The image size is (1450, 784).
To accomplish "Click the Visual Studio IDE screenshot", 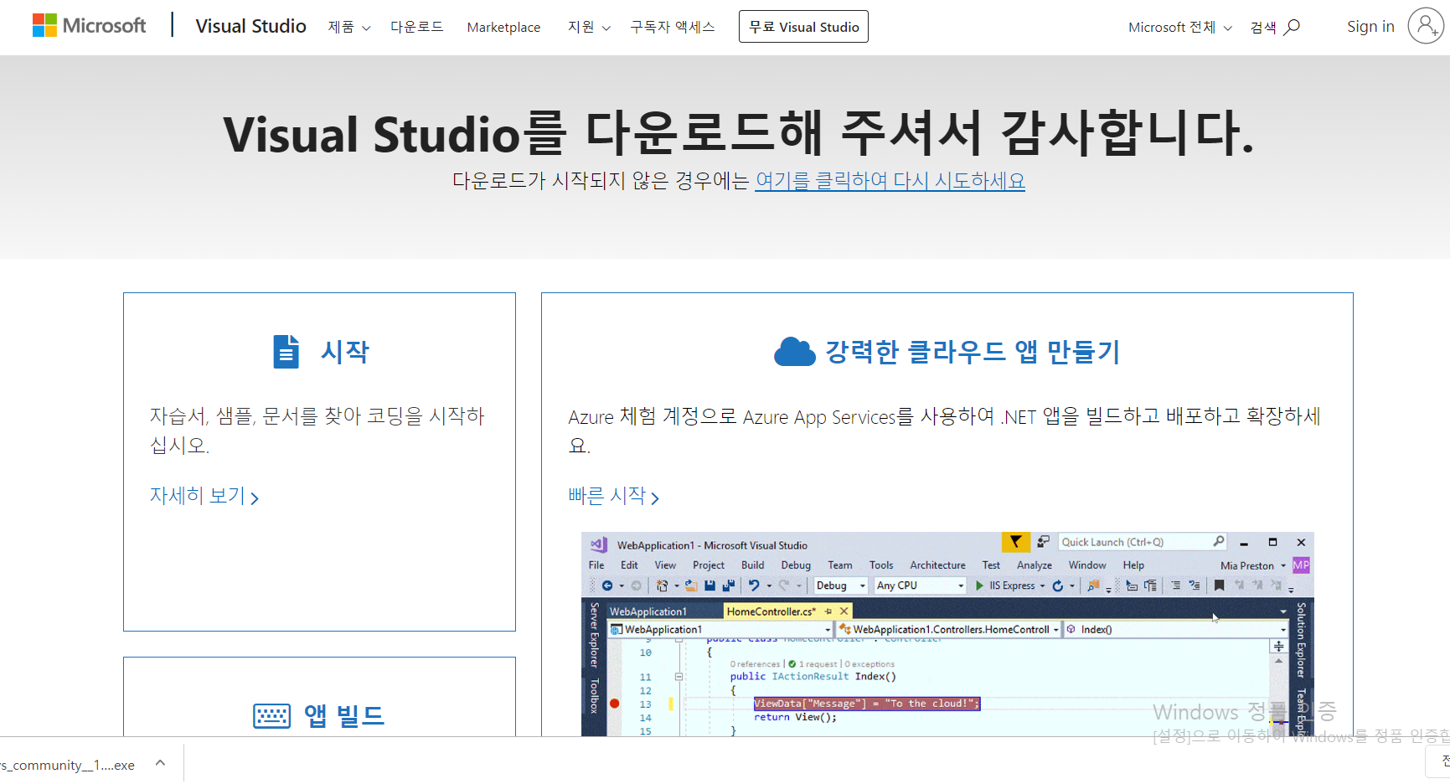I will (x=947, y=634).
